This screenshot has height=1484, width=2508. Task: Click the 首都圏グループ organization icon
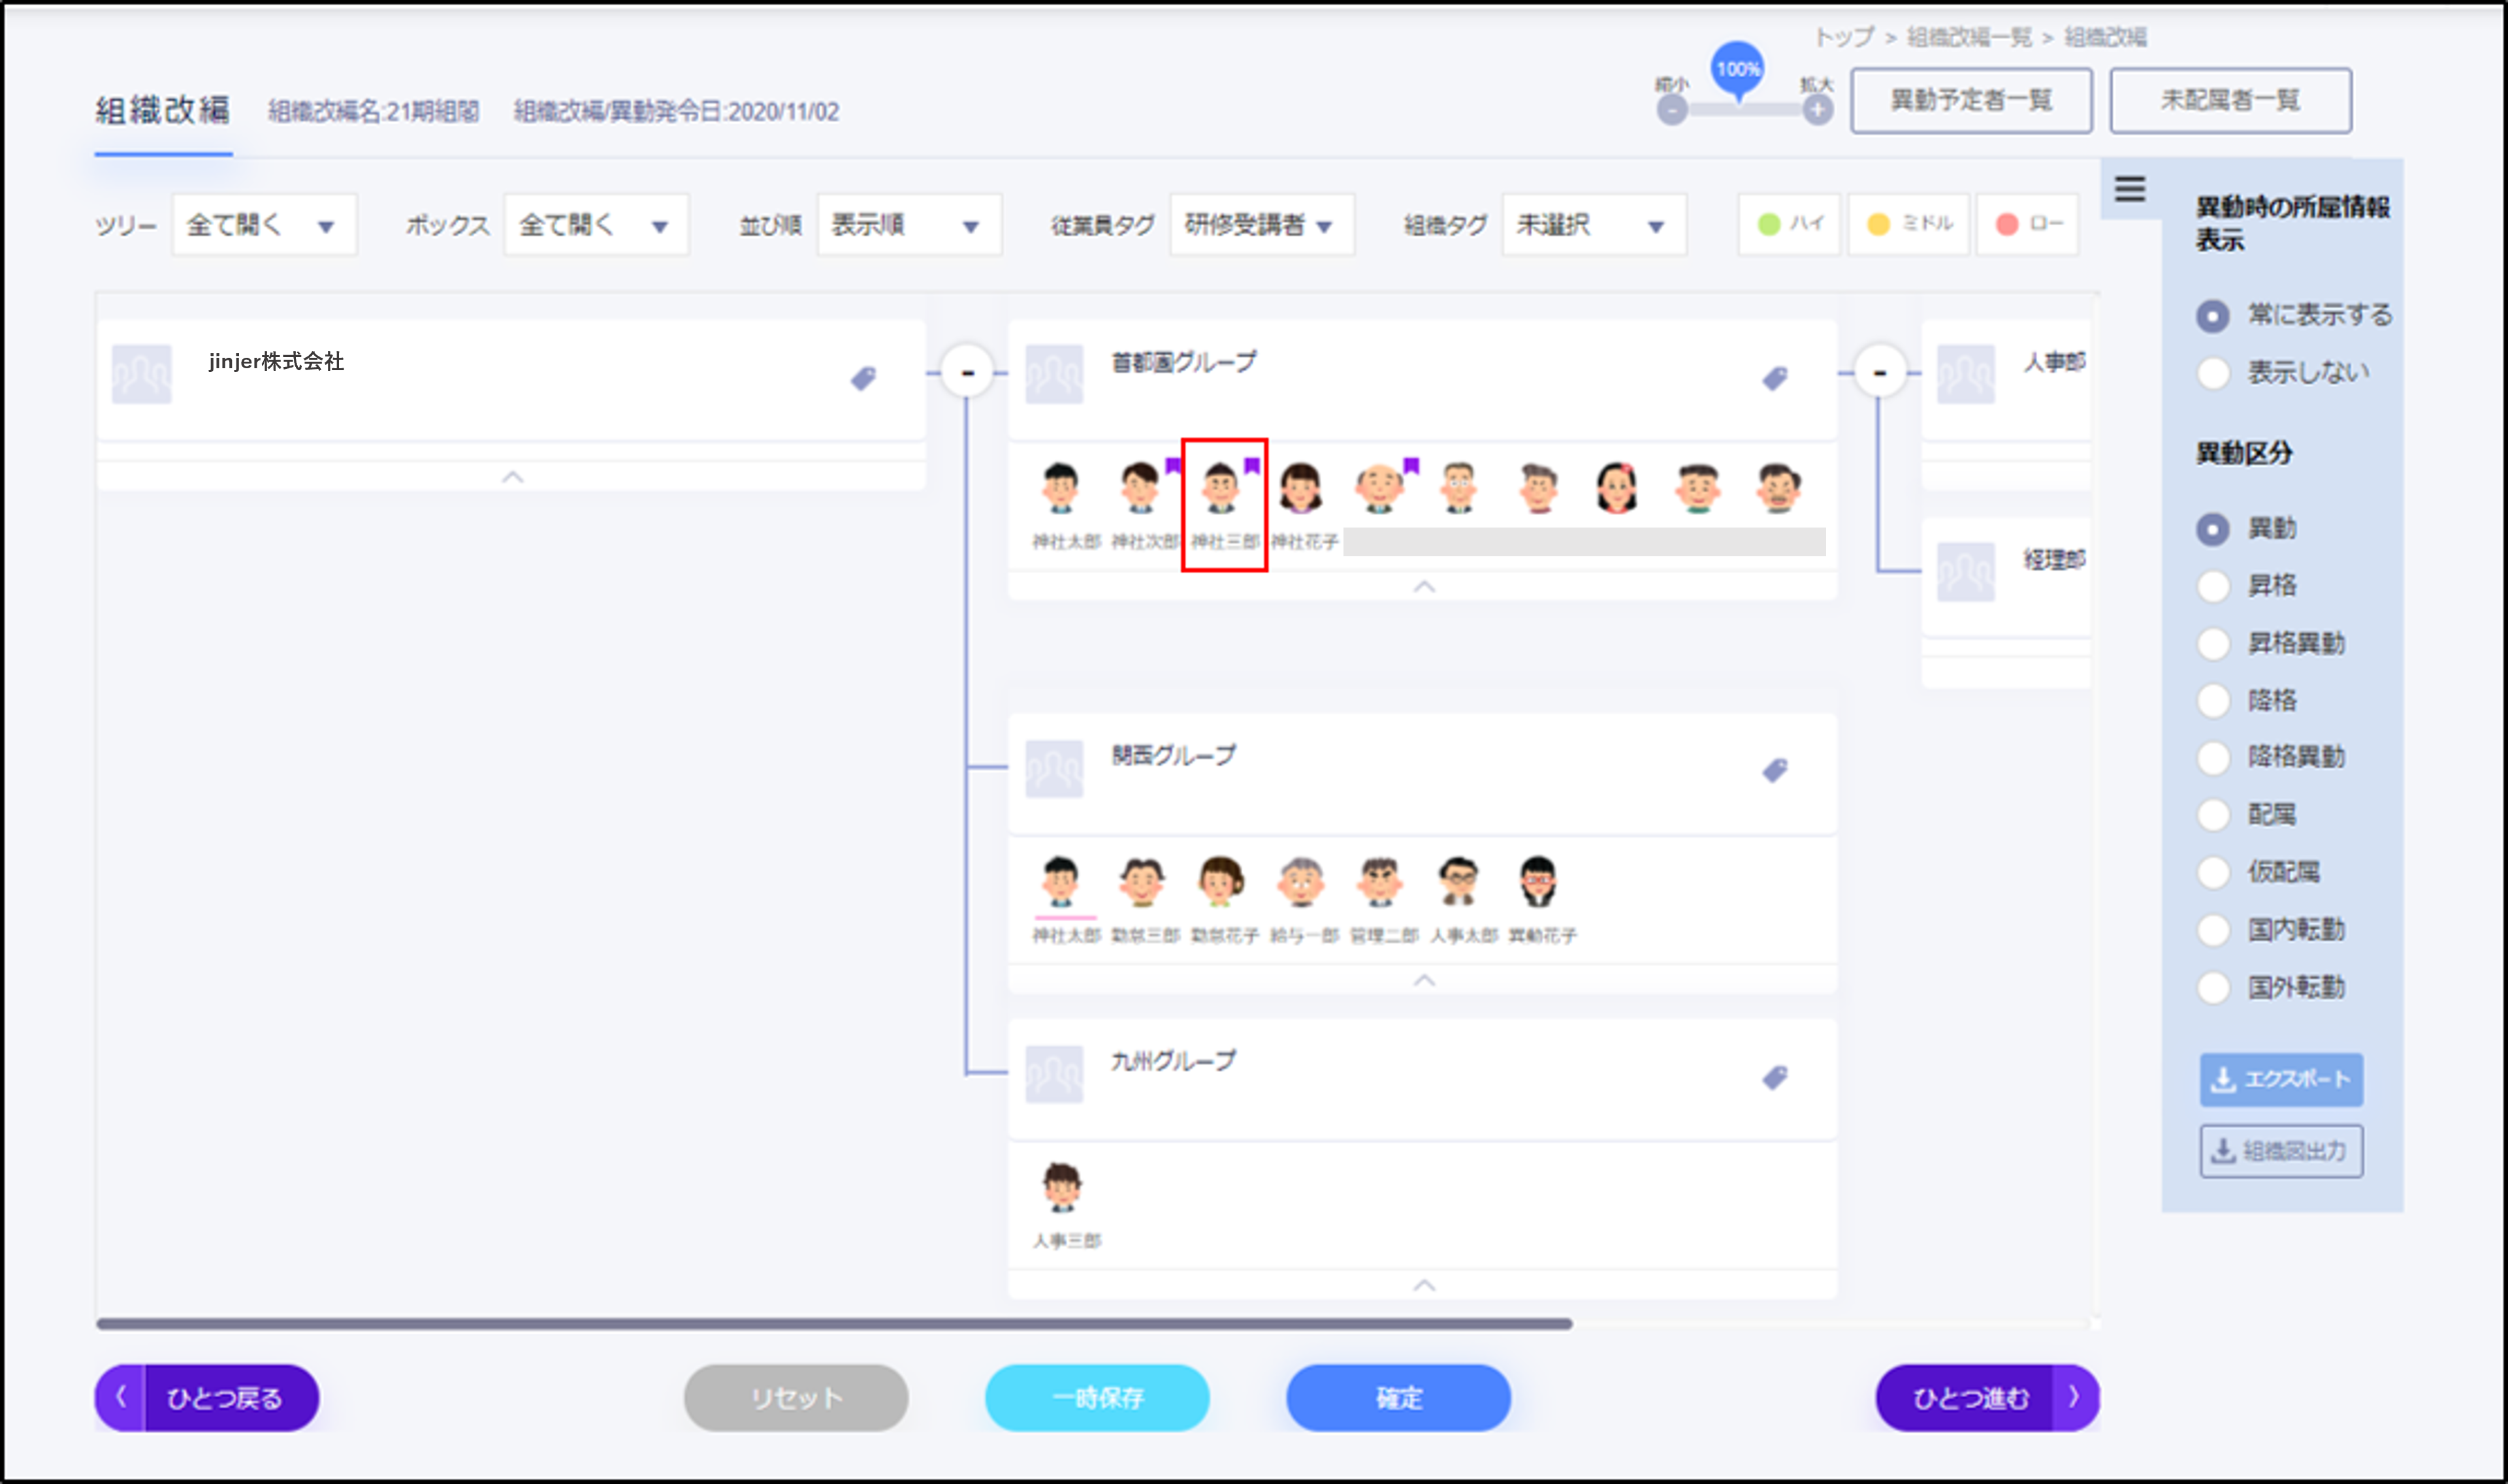pyautogui.click(x=1054, y=374)
